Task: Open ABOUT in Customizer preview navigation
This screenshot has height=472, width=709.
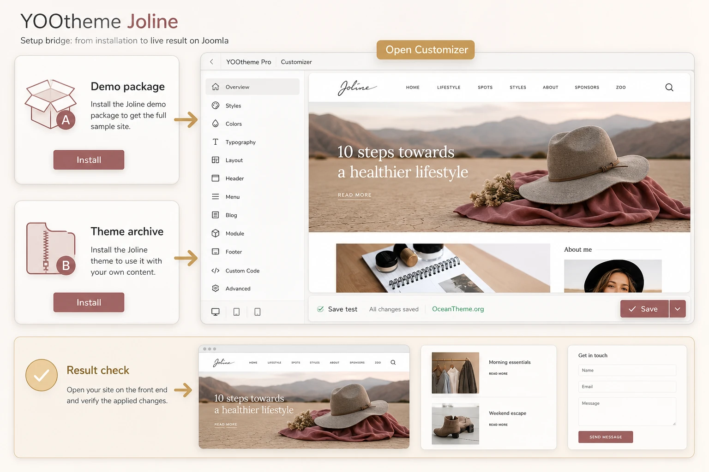Action: tap(551, 87)
